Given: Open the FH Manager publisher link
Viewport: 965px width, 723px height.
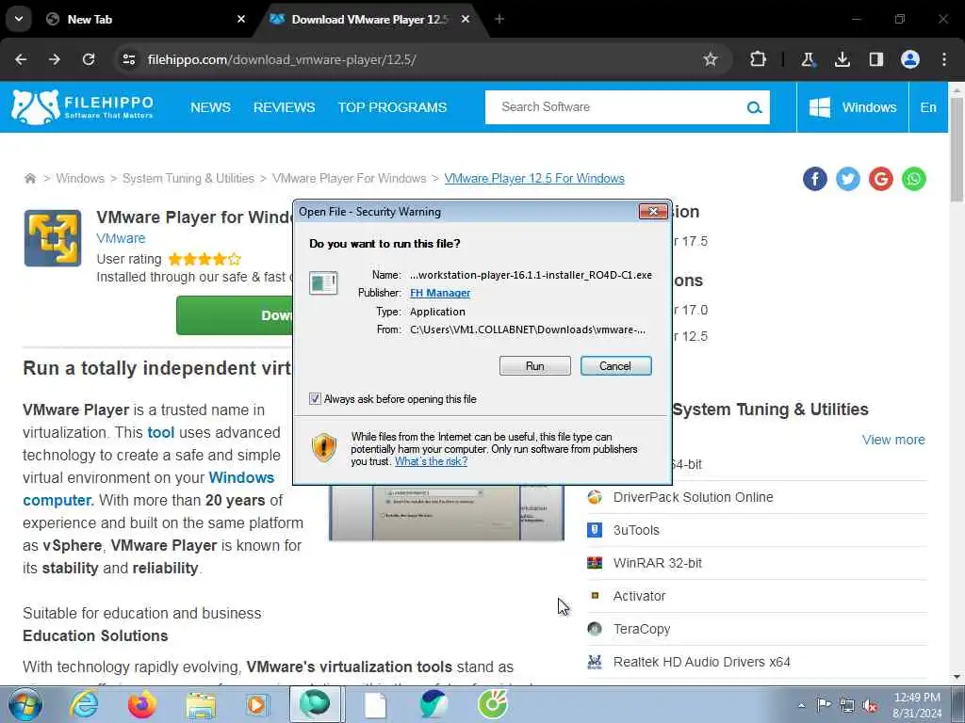Looking at the screenshot, I should [x=440, y=294].
